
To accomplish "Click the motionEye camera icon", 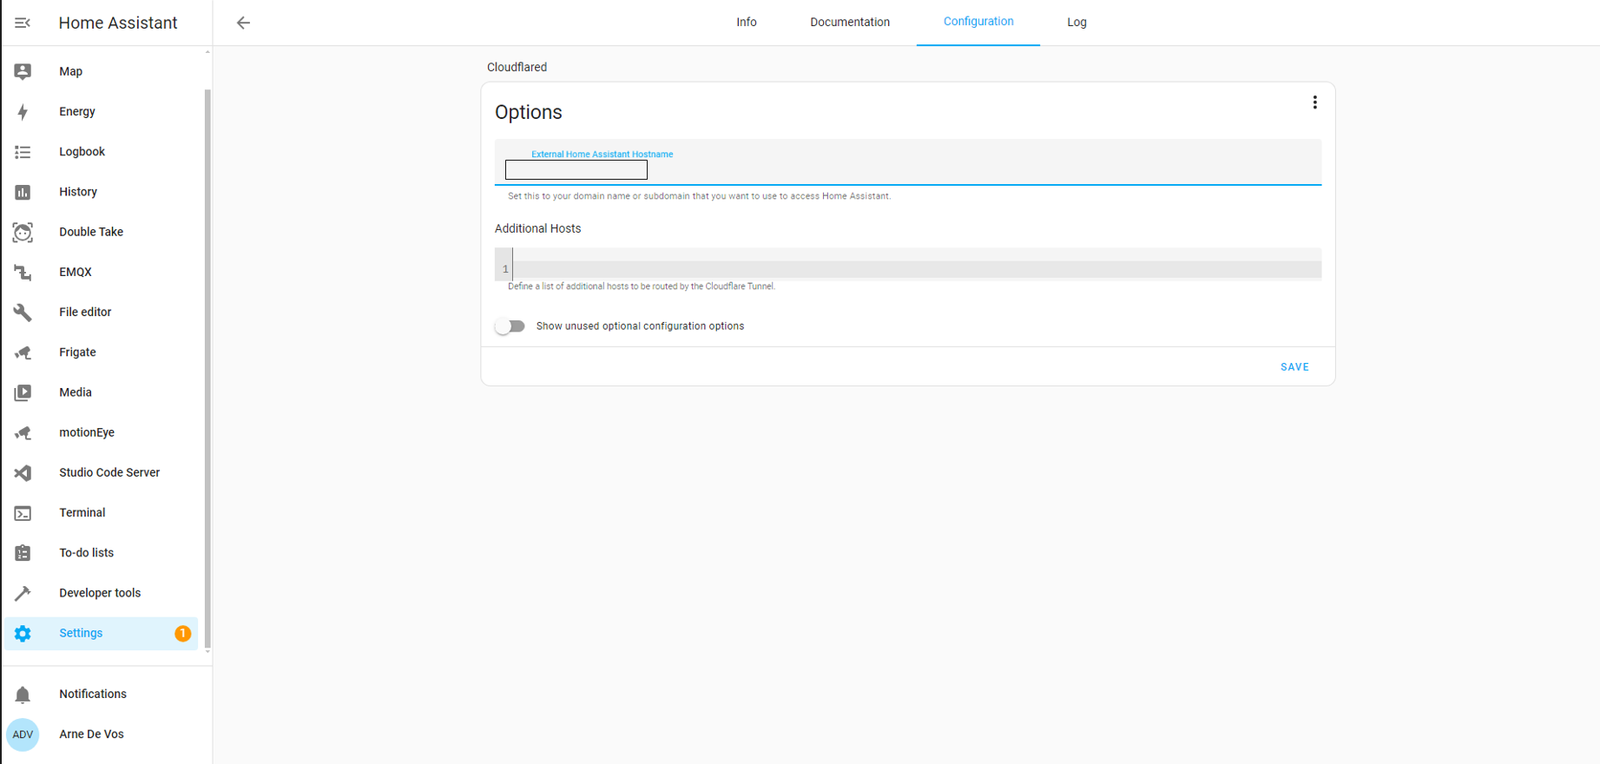I will click(x=23, y=432).
